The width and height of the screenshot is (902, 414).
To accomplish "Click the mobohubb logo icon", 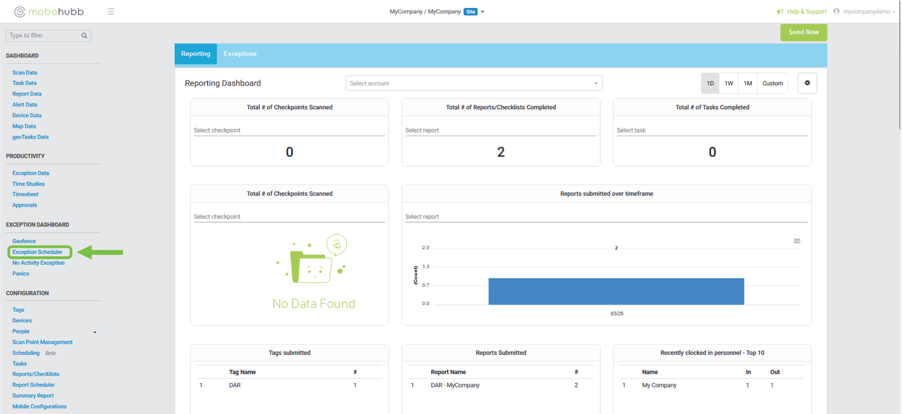I will coord(20,12).
